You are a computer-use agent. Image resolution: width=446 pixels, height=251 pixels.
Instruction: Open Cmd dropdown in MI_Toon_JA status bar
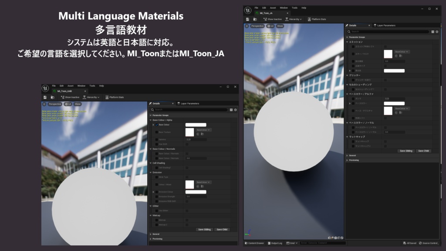coord(292,243)
